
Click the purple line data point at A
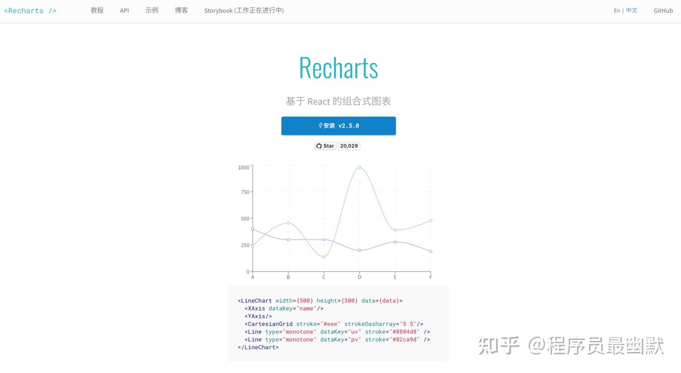(253, 229)
